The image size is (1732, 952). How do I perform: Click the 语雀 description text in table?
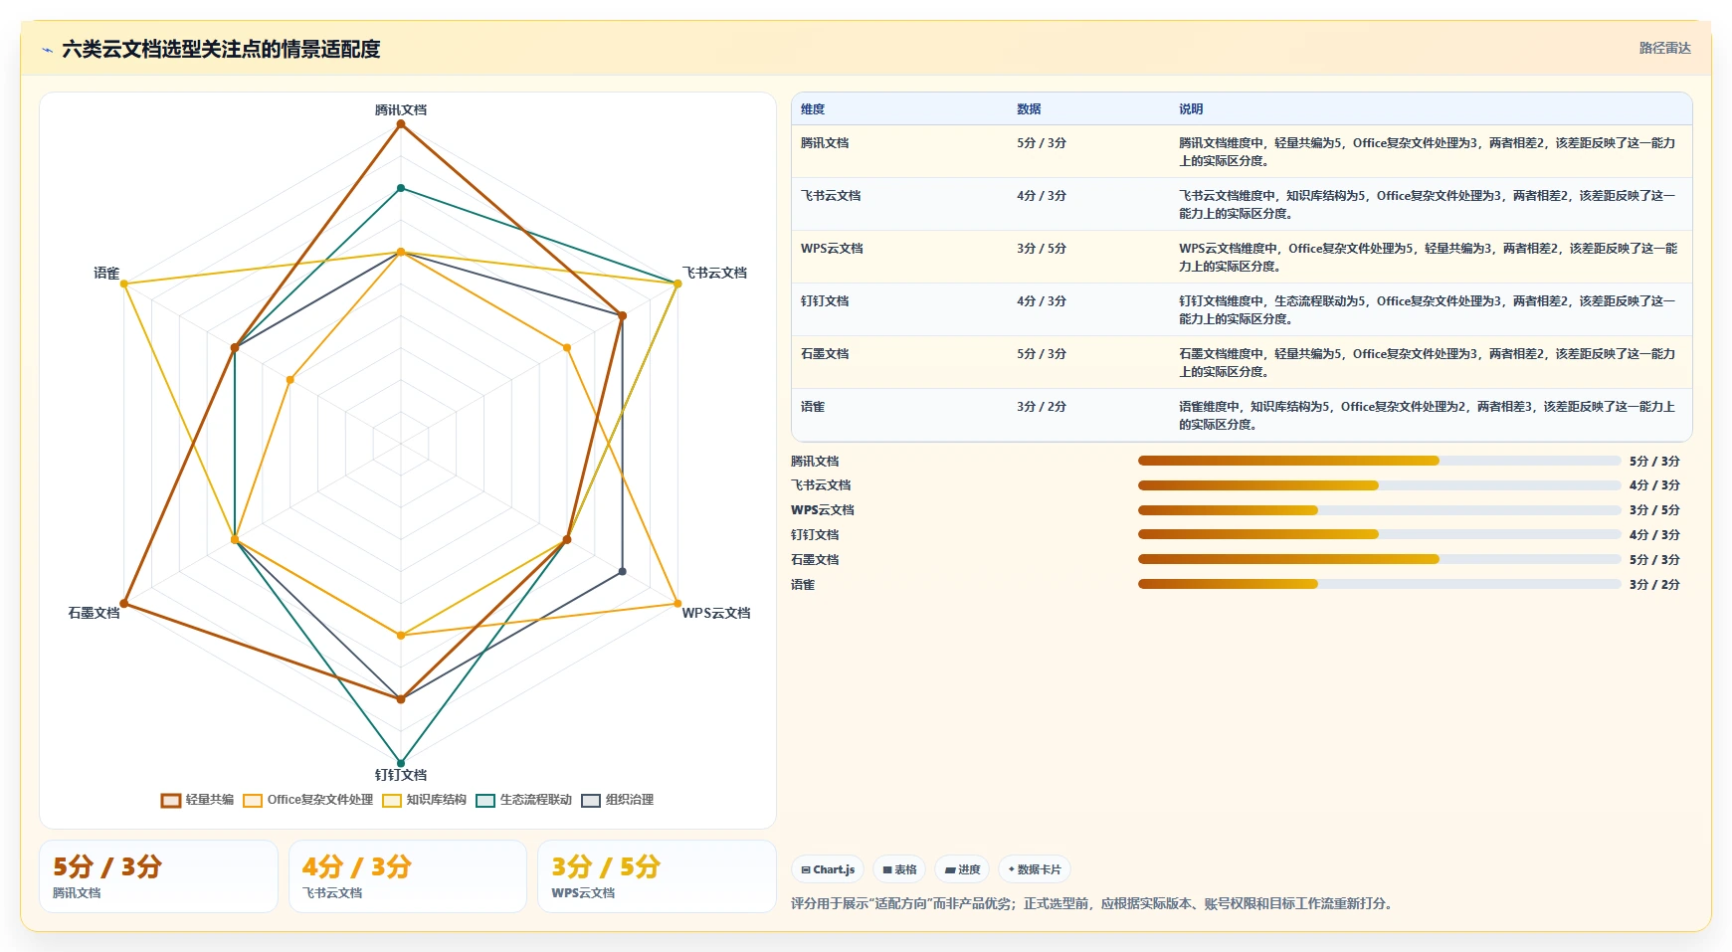(1428, 416)
